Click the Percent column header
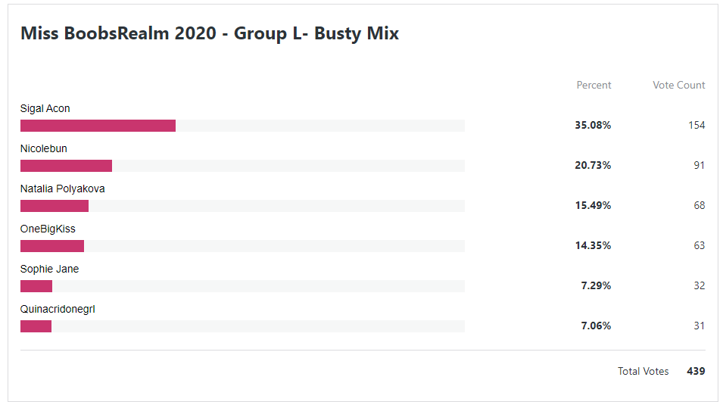The width and height of the screenshot is (726, 402). [x=594, y=86]
